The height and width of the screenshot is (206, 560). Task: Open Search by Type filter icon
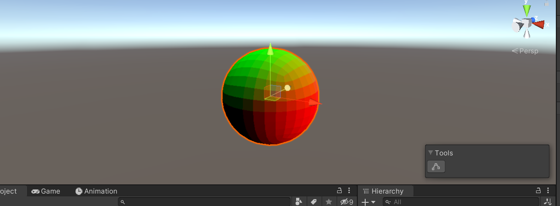tap(298, 201)
